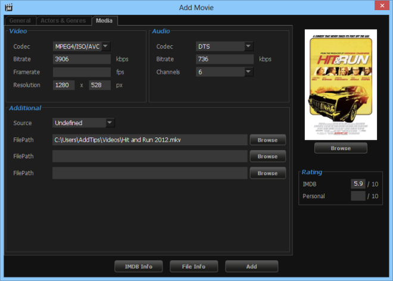Click the movie app icon in title bar
The height and width of the screenshot is (281, 393).
(x=8, y=8)
